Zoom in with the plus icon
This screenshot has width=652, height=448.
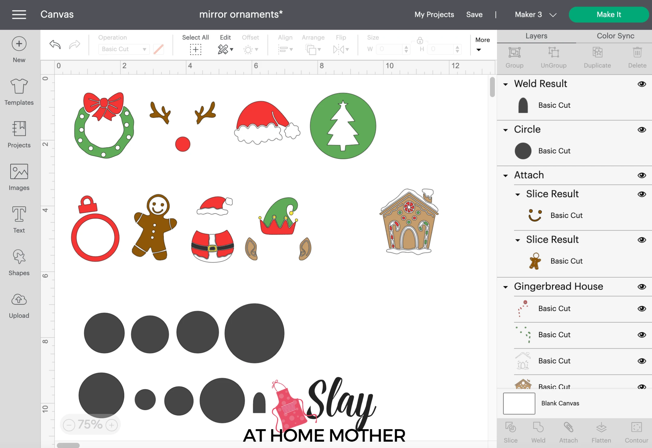click(x=112, y=425)
